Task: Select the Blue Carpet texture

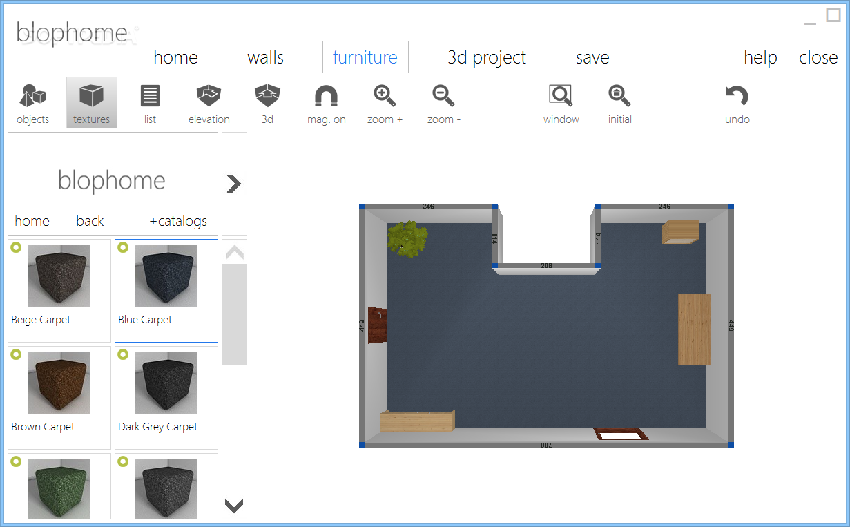Action: pyautogui.click(x=166, y=291)
